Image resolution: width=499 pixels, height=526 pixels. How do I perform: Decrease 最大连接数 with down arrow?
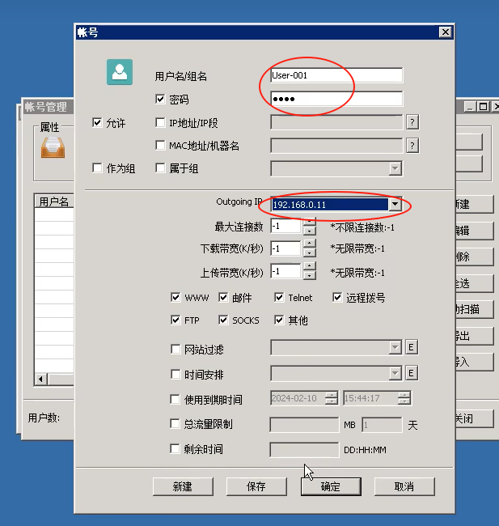(x=309, y=231)
